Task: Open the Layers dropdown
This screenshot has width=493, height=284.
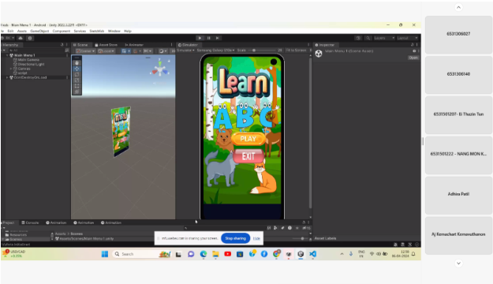Action: coord(384,38)
